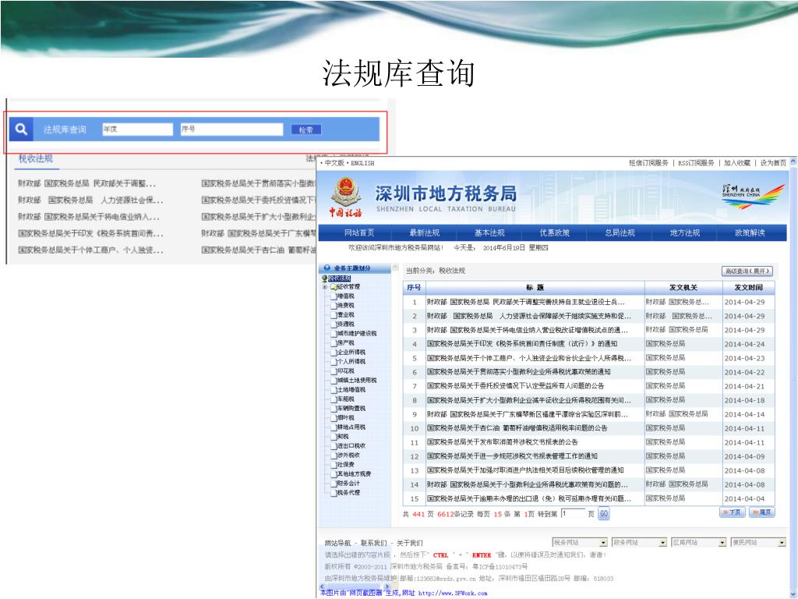This screenshot has height=599, width=798.
Task: Click the magnifier icon beside 法规库查询
Action: [21, 129]
